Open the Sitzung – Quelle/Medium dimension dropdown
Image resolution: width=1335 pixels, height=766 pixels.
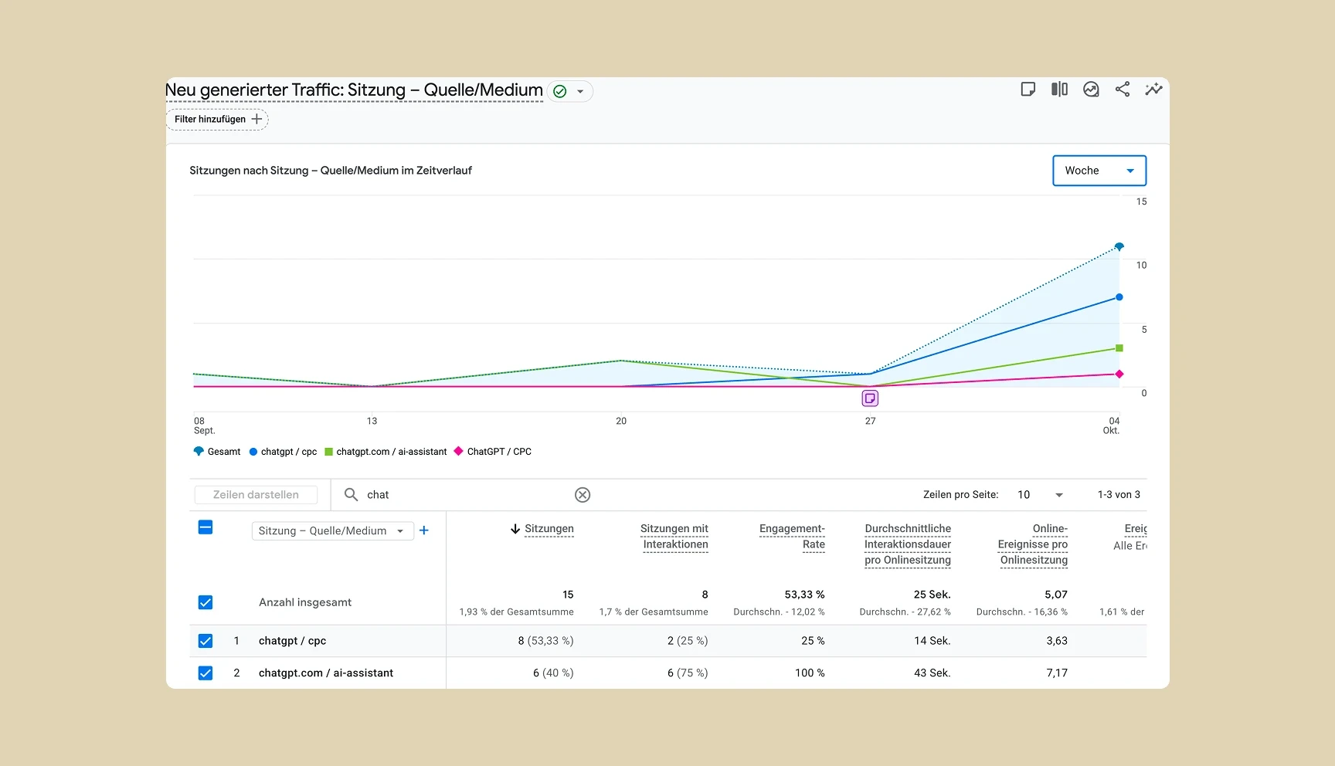coord(332,530)
